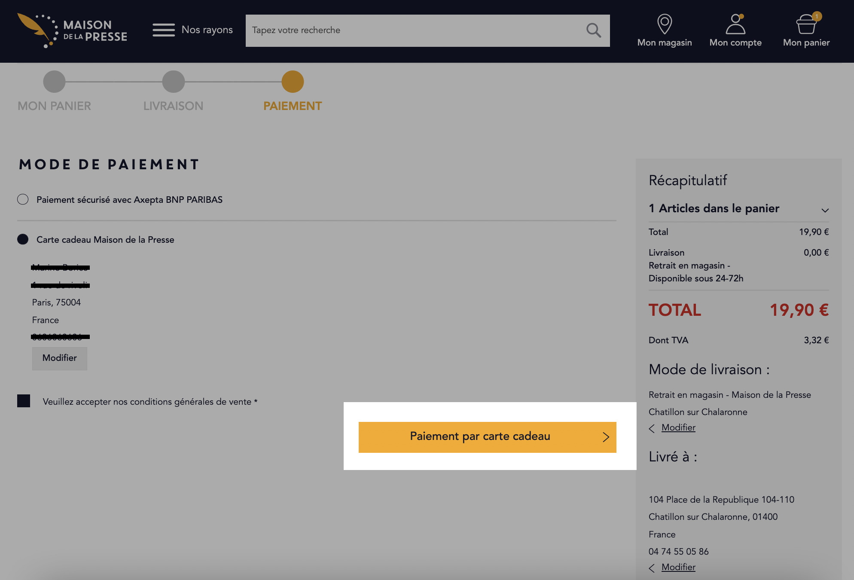Click the Maison de la Presse logo
This screenshot has width=854, height=580.
click(x=72, y=31)
